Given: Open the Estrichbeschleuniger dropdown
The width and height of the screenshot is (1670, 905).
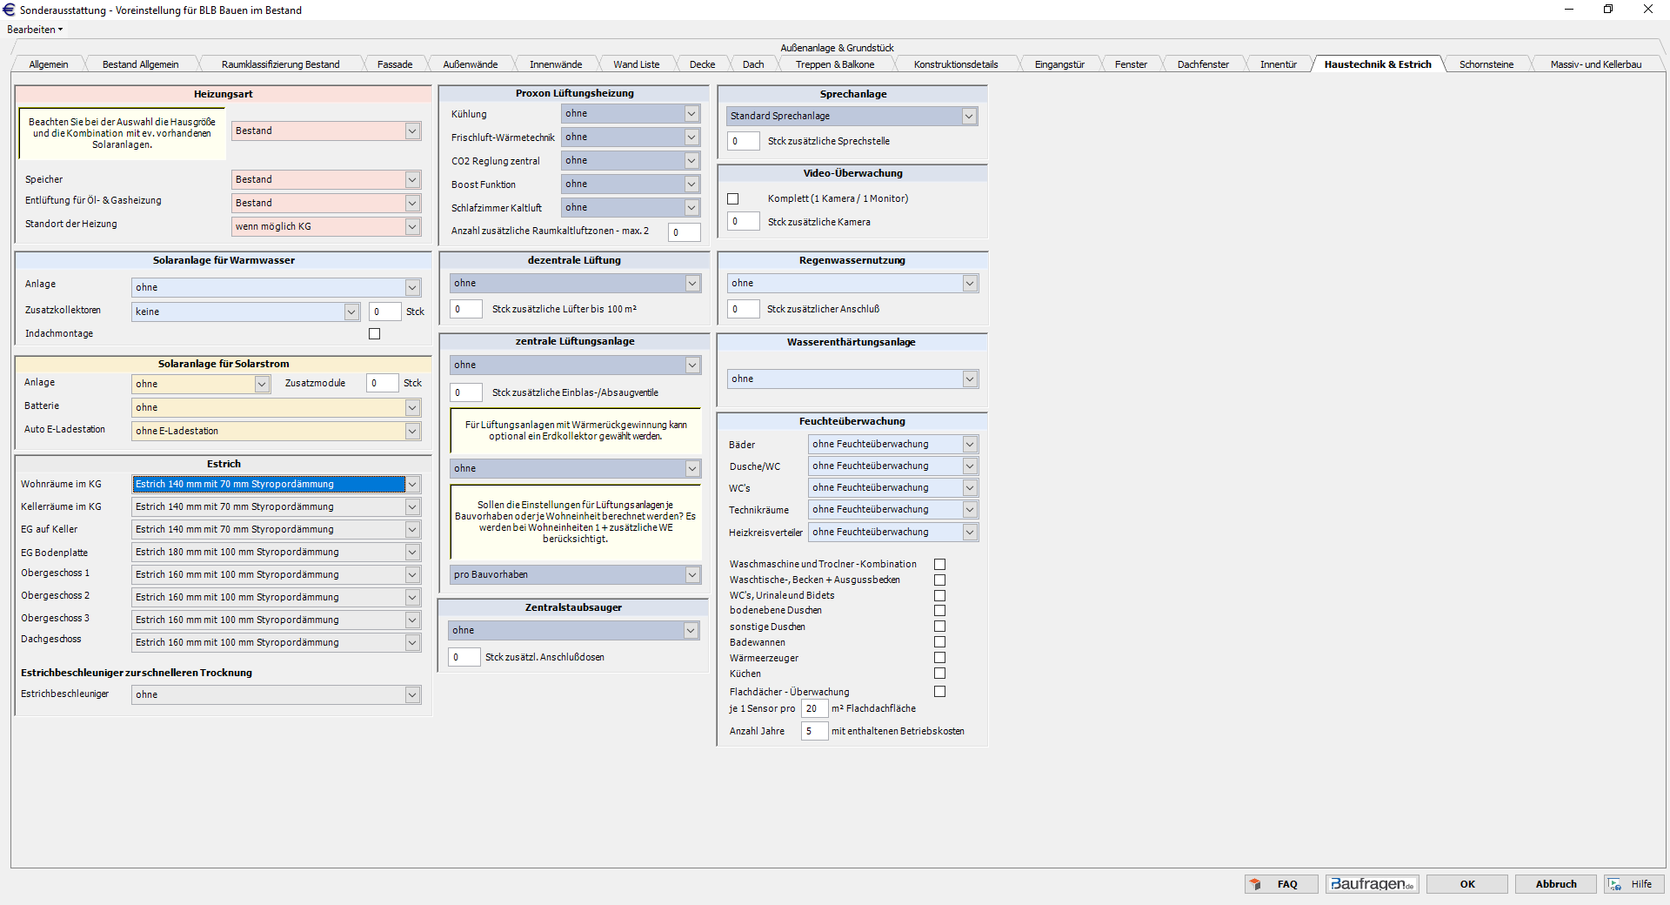Looking at the screenshot, I should tap(412, 695).
